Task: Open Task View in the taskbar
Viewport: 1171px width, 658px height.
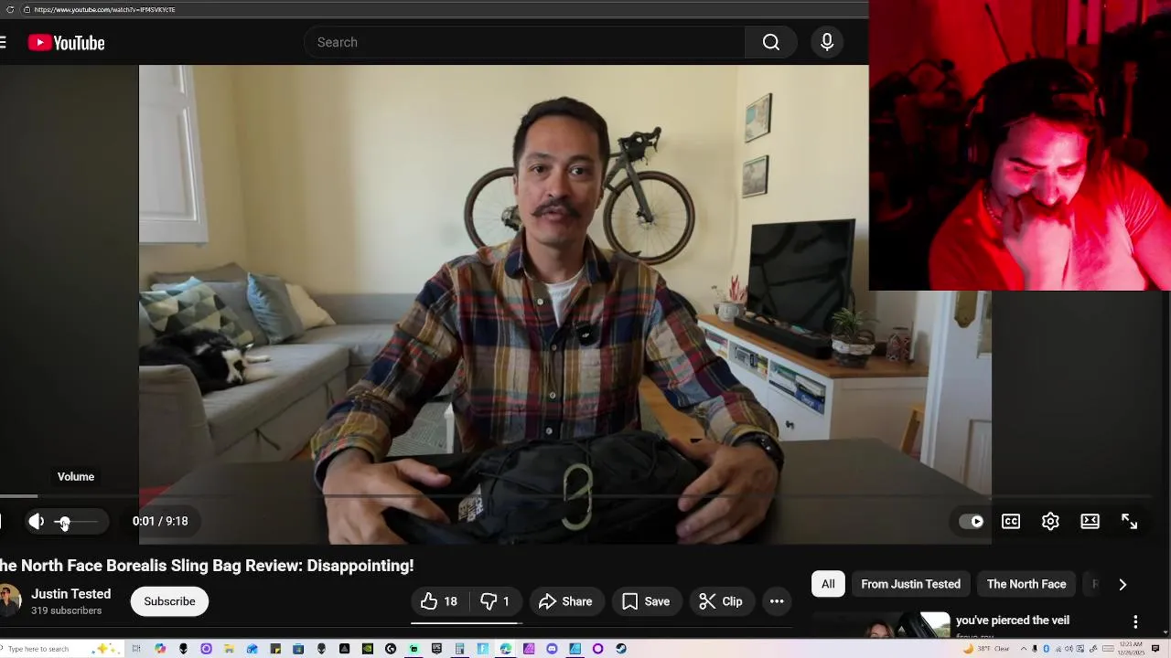Action: click(136, 649)
